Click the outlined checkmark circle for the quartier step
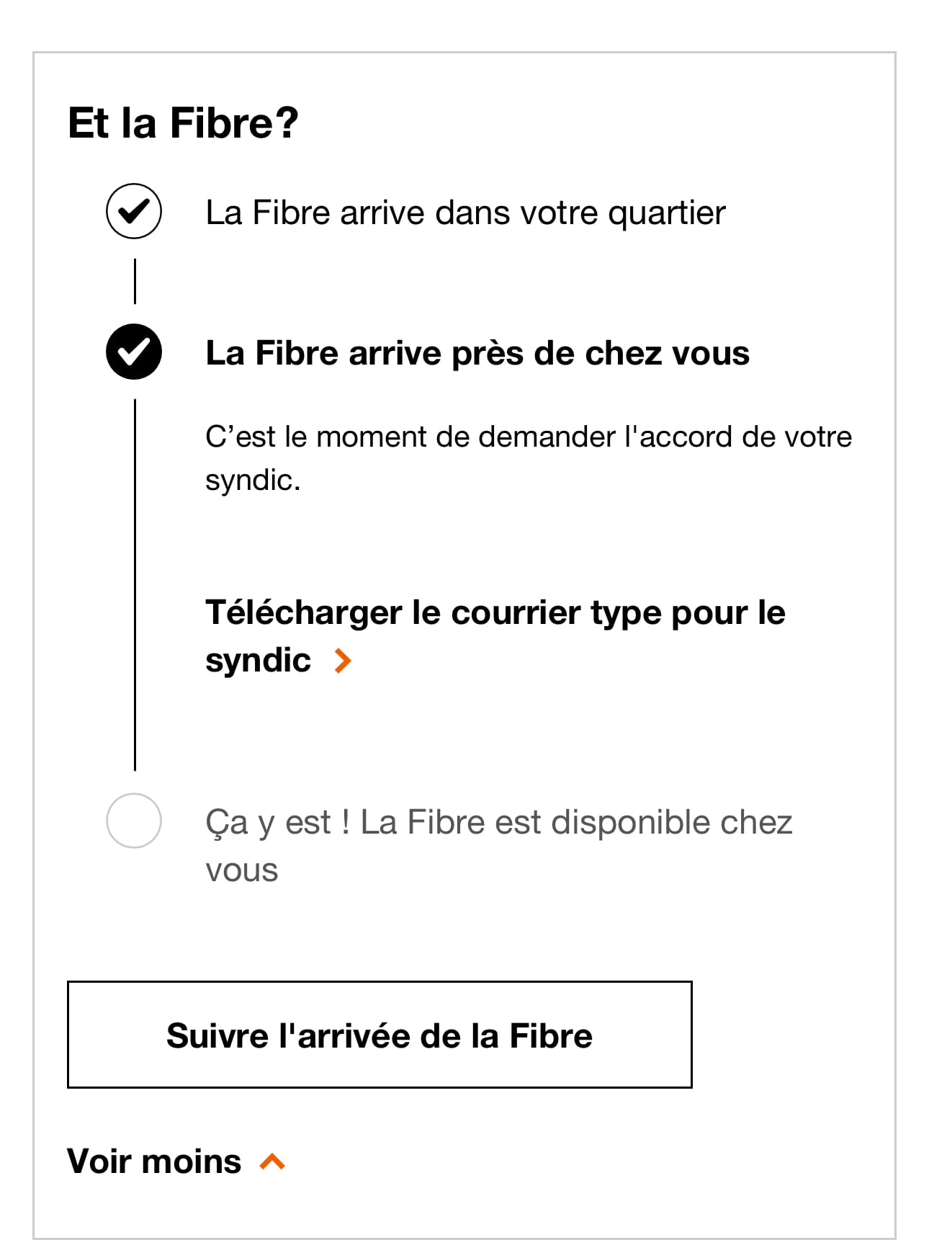Viewport: 929px width, 1258px height. (x=134, y=212)
